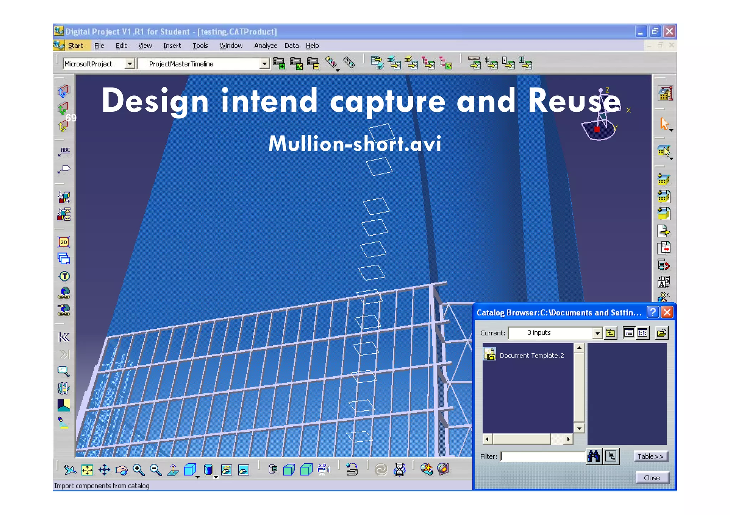Open the Tools menu
Image resolution: width=730 pixels, height=515 pixels.
200,46
